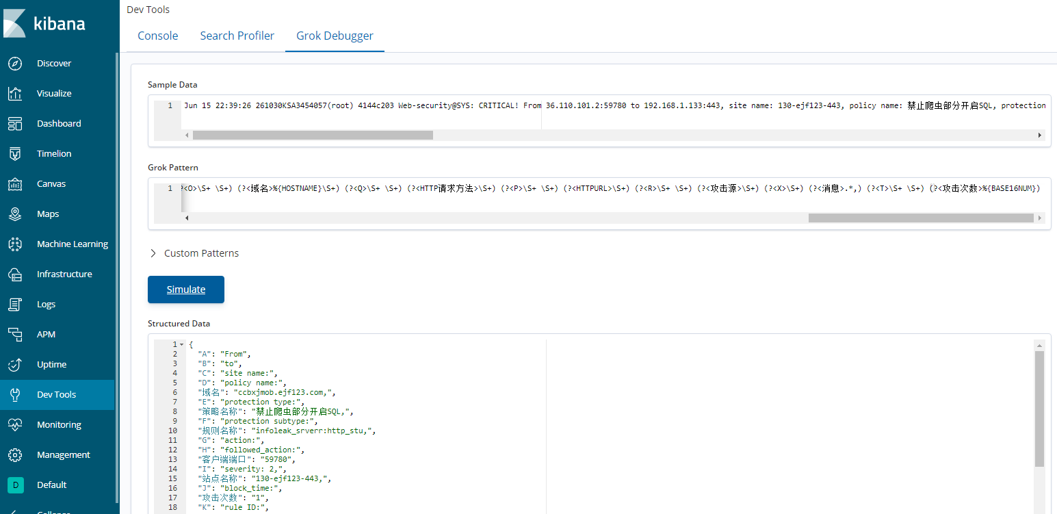Click the Grok Pattern label

click(x=173, y=167)
